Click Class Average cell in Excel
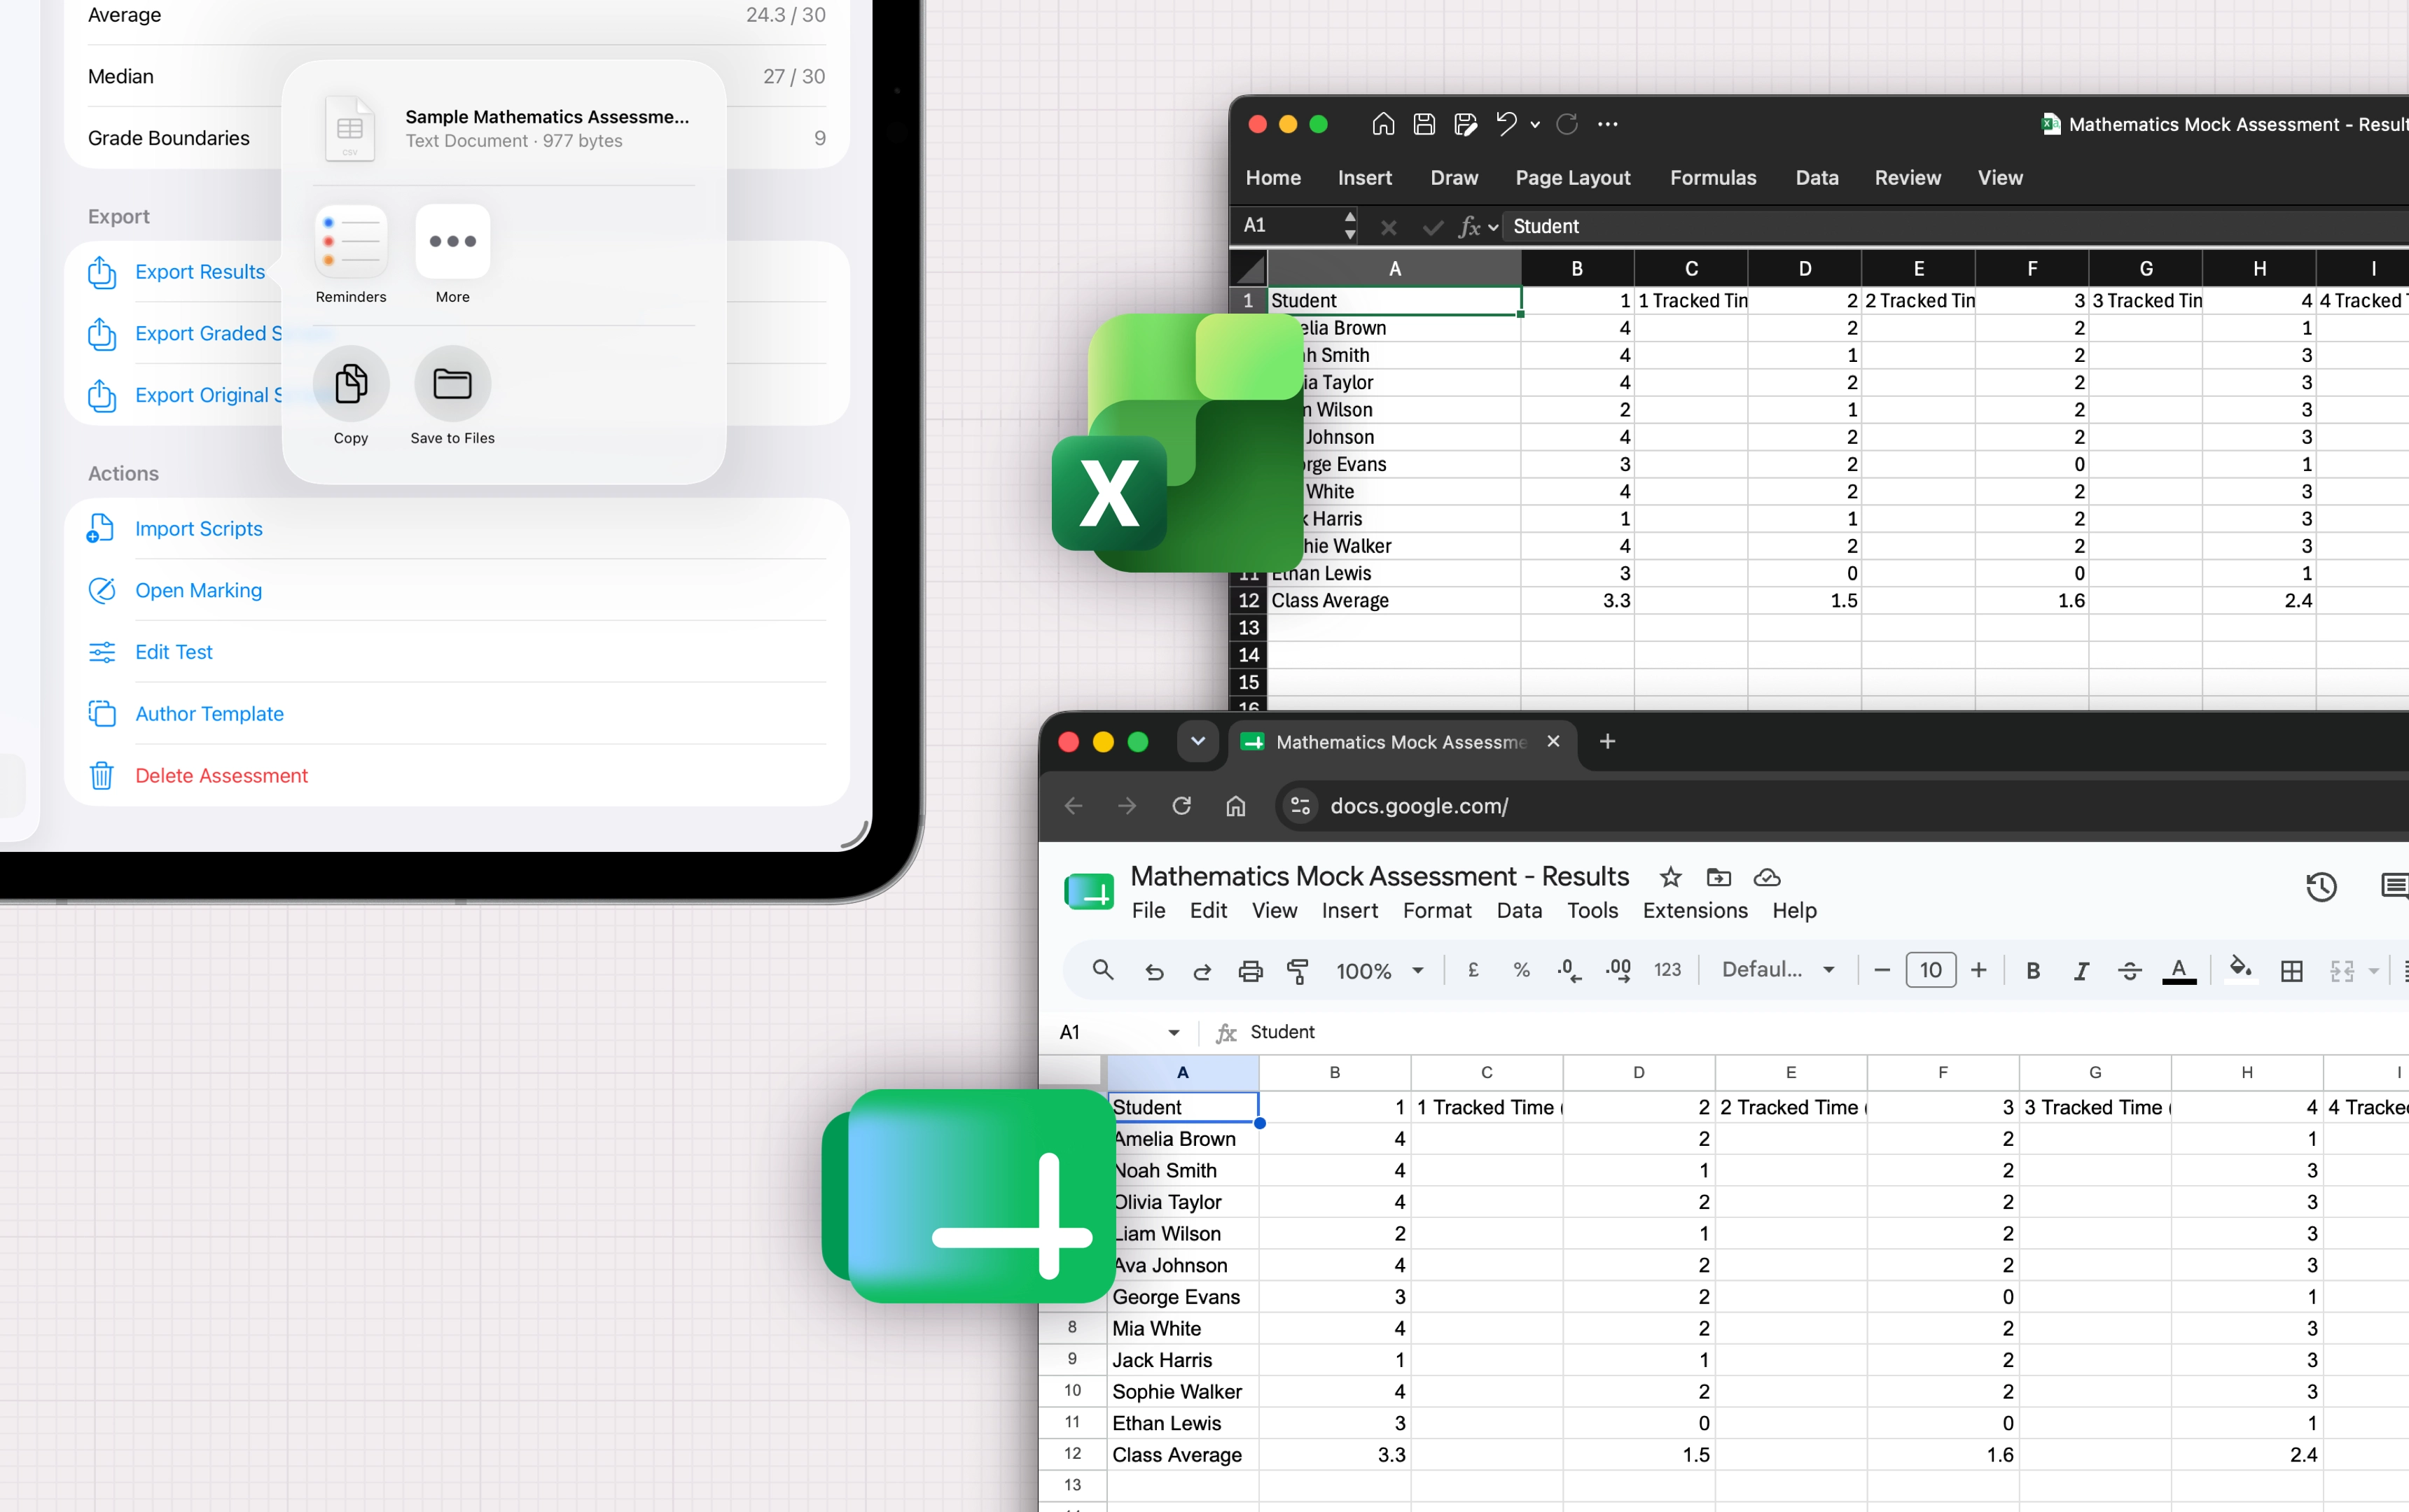 pyautogui.click(x=1394, y=601)
